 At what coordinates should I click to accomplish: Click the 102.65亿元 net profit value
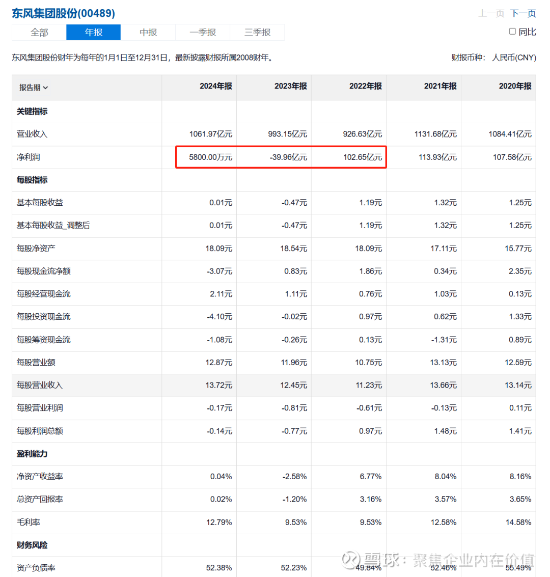tap(363, 157)
